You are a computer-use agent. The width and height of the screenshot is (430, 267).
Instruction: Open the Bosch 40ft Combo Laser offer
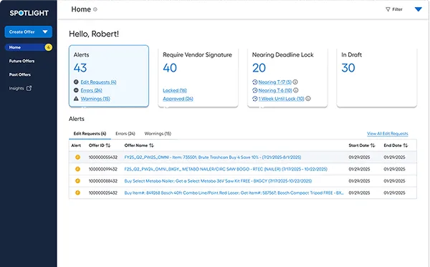(x=234, y=193)
